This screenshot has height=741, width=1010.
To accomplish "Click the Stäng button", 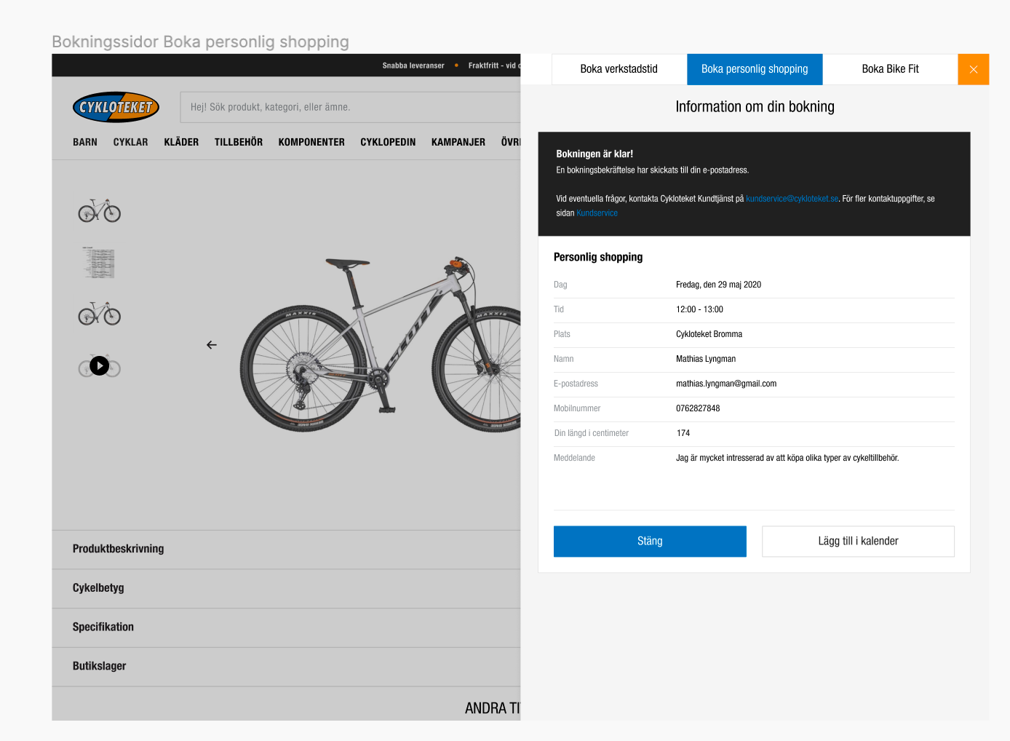I will click(650, 542).
